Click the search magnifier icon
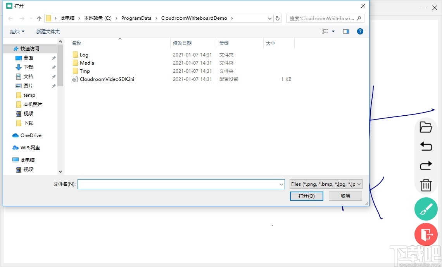442x267 pixels. (359, 18)
